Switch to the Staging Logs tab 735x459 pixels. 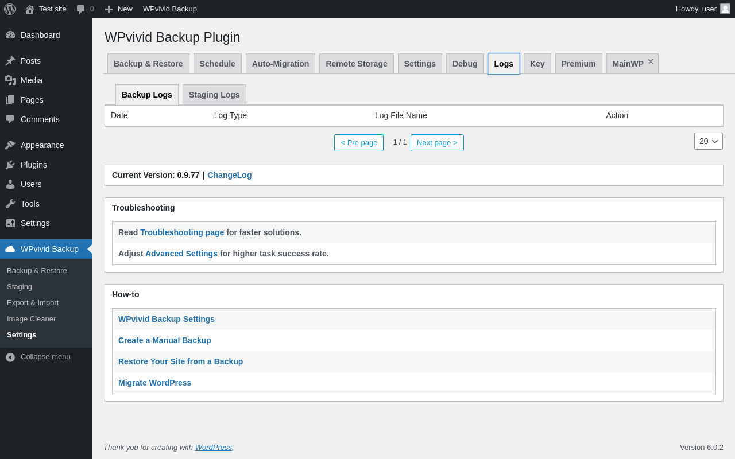pos(214,95)
